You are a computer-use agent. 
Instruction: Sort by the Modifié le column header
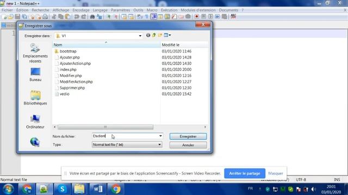click(184, 45)
